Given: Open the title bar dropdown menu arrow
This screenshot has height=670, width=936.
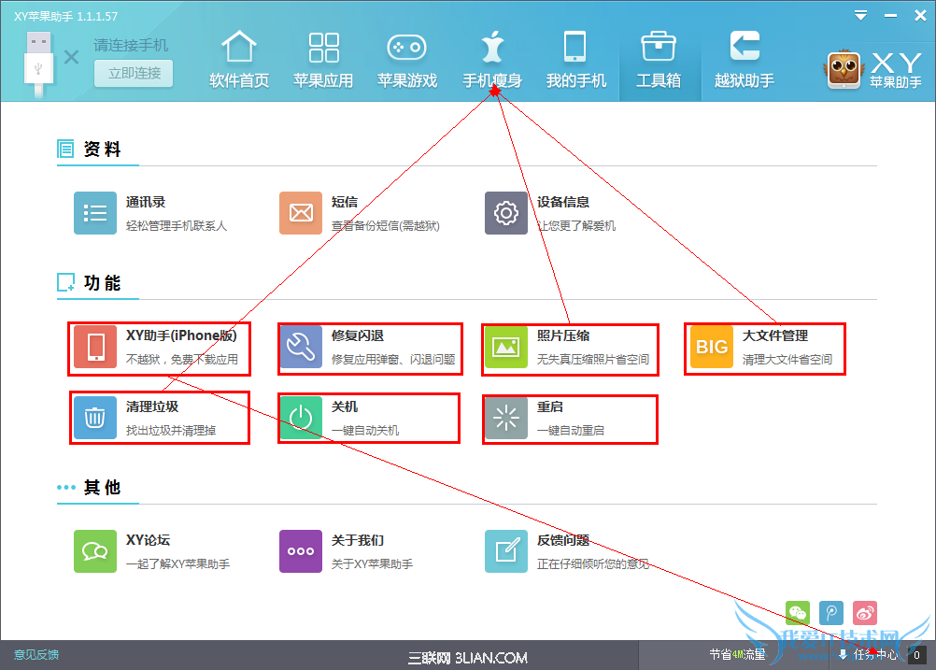Looking at the screenshot, I should click(860, 16).
